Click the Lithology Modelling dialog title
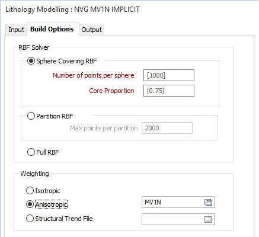 72,9
